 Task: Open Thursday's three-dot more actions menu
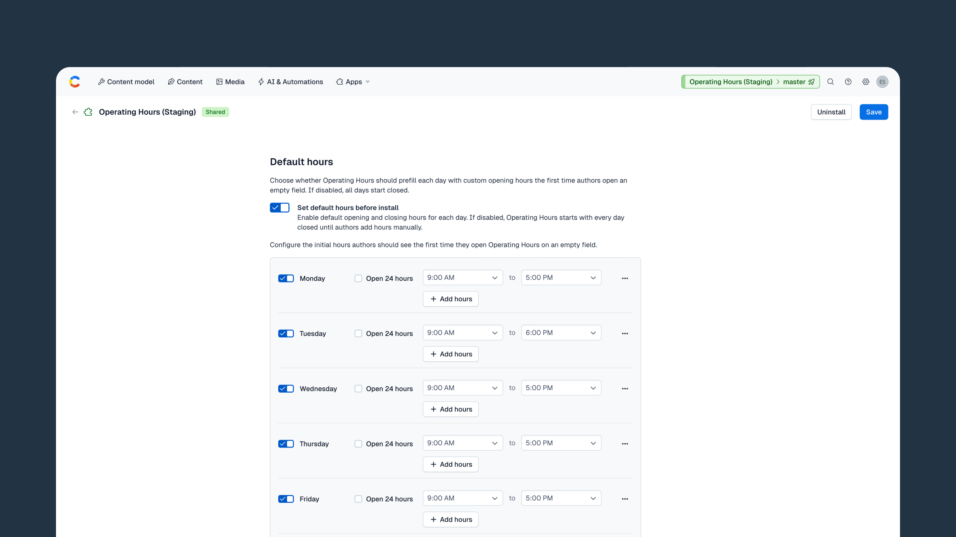coord(625,444)
